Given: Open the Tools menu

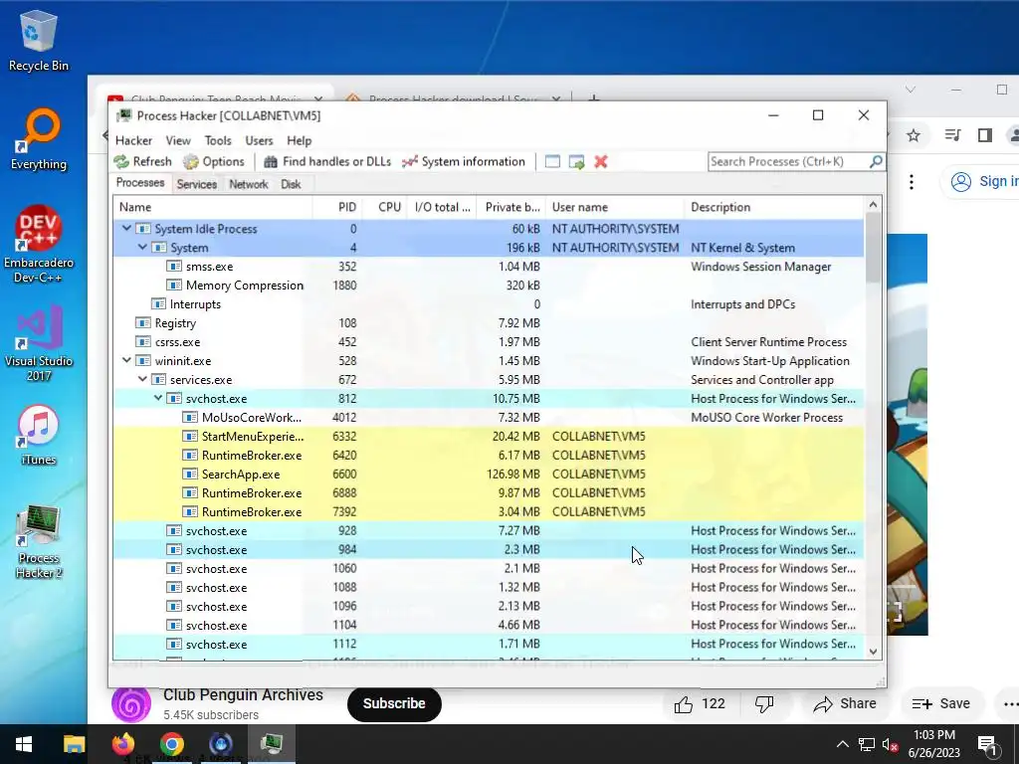Looking at the screenshot, I should coord(218,140).
